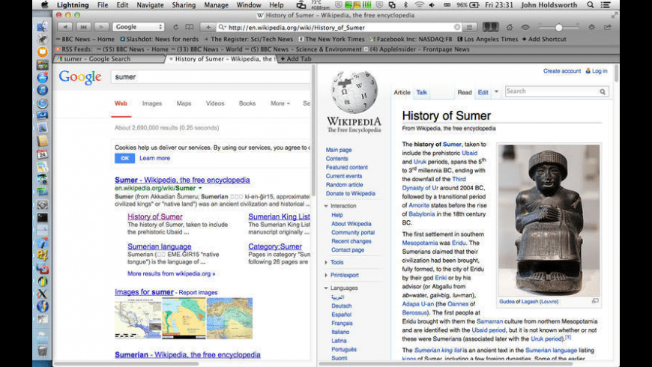Click the Add Shortcut button

[x=544, y=39]
